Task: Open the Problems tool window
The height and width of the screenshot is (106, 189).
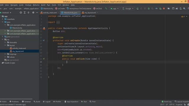Action: pos(14,102)
